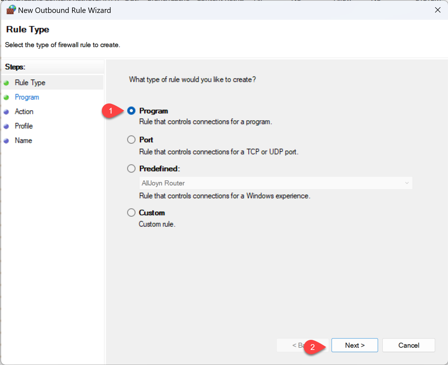Choose the Port radio button

[x=131, y=139]
